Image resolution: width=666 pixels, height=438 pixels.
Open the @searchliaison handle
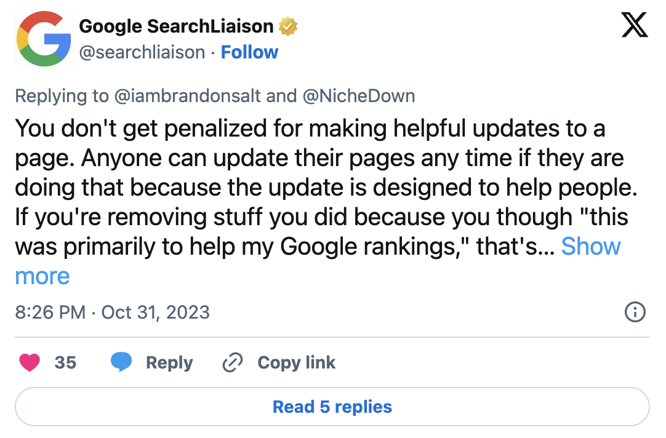[x=142, y=53]
